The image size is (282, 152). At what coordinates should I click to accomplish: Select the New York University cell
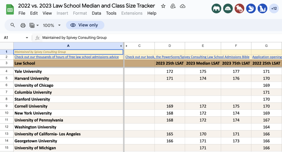68,113
